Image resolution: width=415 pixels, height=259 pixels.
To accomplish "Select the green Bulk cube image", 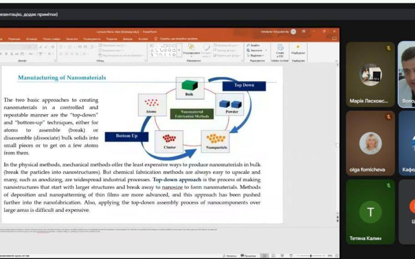I will [190, 85].
